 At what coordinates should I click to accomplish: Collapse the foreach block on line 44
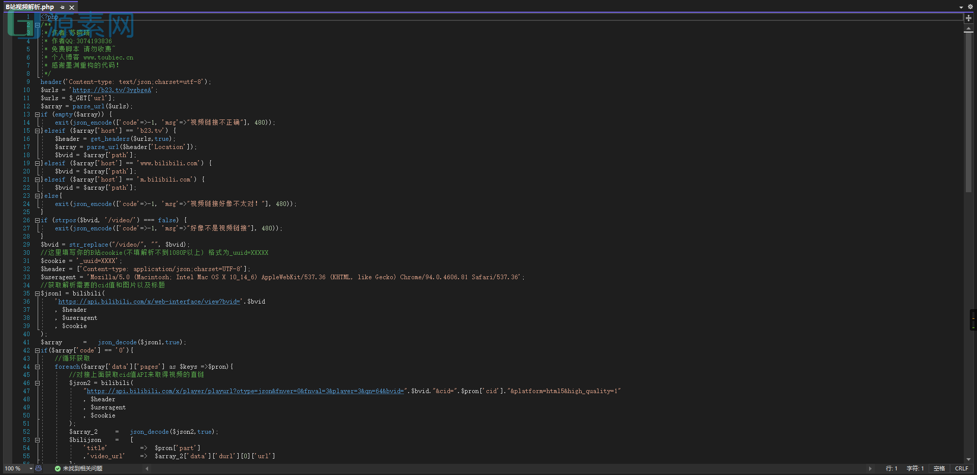coord(37,367)
